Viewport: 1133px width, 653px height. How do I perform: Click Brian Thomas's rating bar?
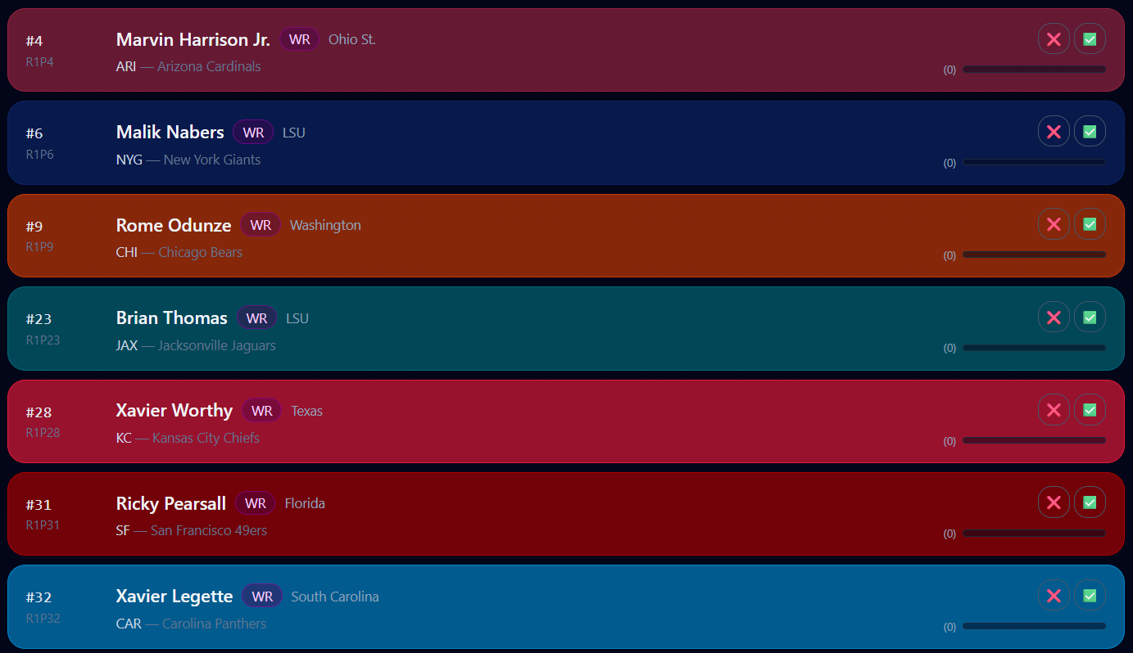pyautogui.click(x=1034, y=348)
